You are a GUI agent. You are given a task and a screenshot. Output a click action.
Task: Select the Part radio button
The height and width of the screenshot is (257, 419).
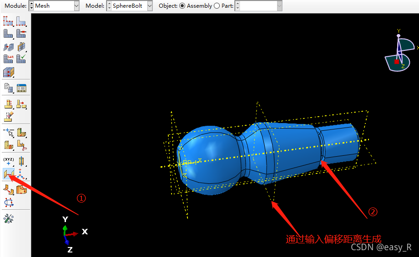217,6
